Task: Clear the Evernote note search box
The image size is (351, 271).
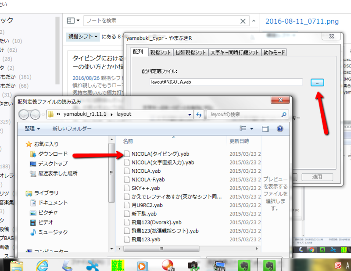Action: (243, 21)
